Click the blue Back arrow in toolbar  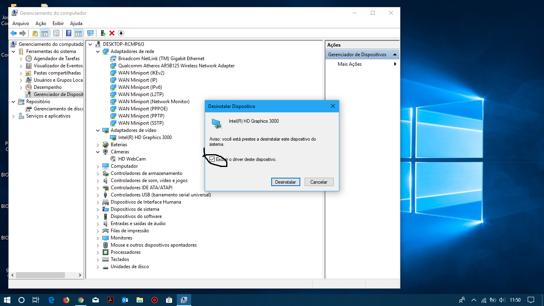[x=14, y=33]
